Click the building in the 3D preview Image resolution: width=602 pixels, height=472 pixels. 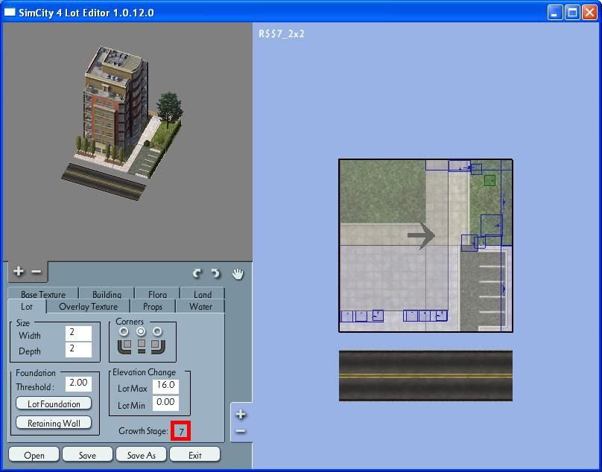point(115,103)
